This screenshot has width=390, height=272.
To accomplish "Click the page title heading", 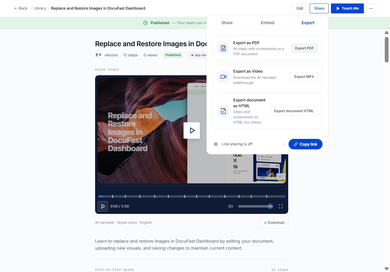I will tap(151, 44).
